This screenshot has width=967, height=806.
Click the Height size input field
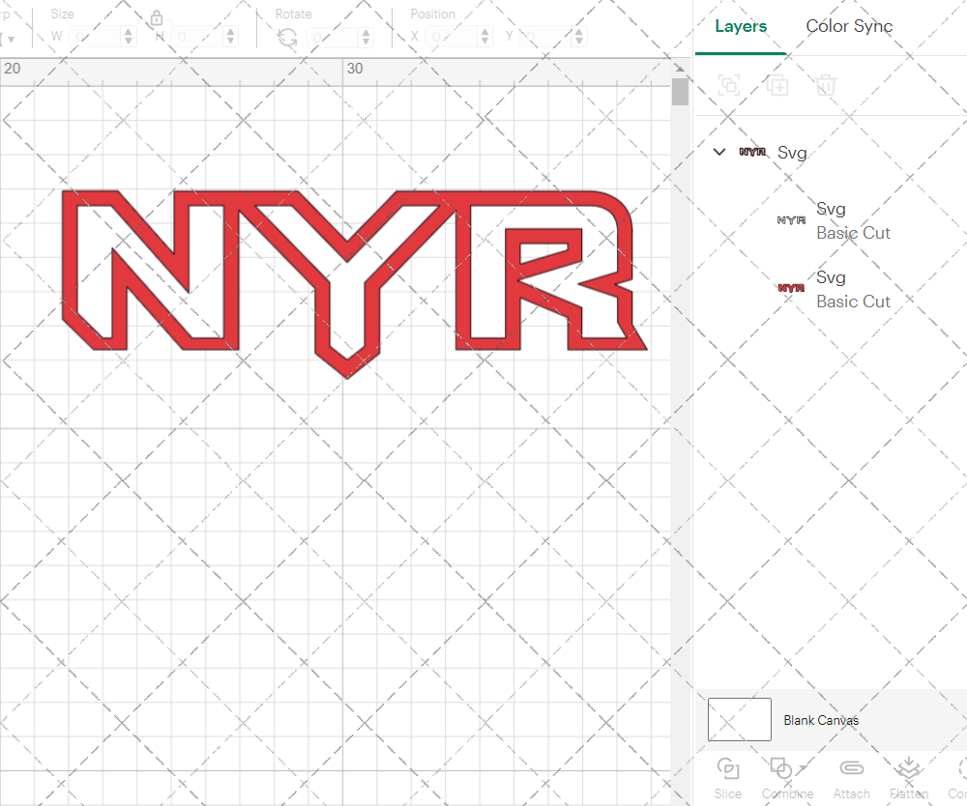click(x=196, y=37)
